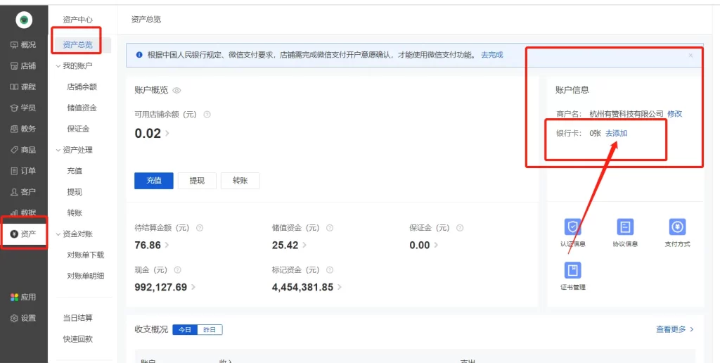
Task: Close the WeChat Pay notice banner
Action: (x=690, y=55)
